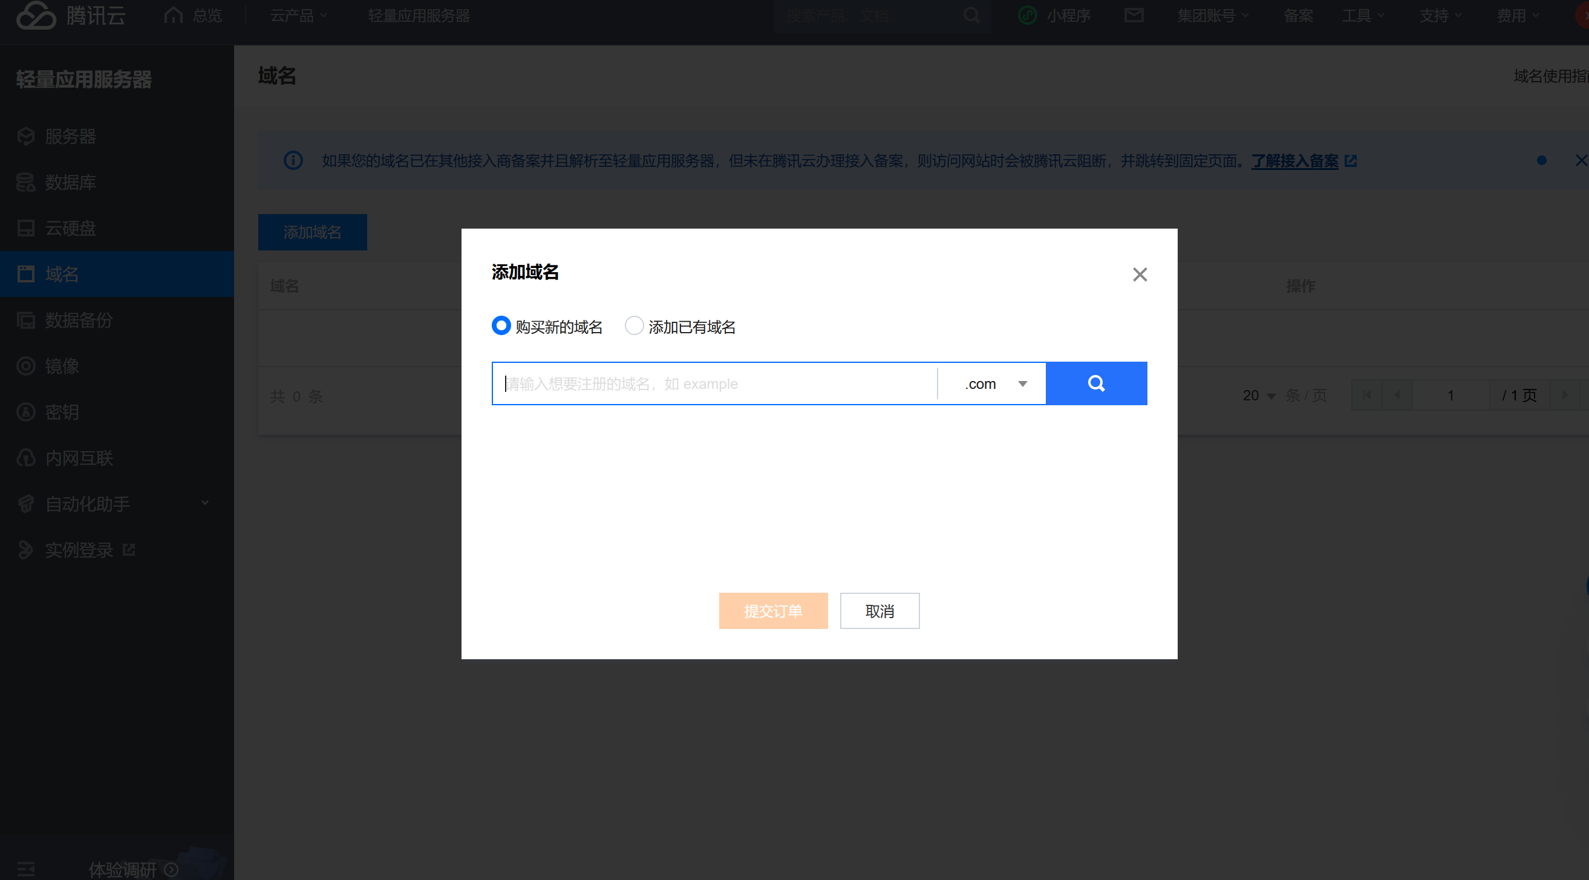Open the messages envelope icon
Image resolution: width=1589 pixels, height=880 pixels.
1134,15
